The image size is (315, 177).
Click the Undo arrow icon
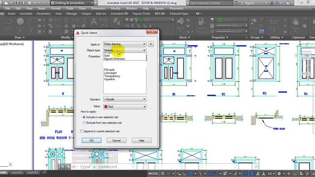pos(35,3)
